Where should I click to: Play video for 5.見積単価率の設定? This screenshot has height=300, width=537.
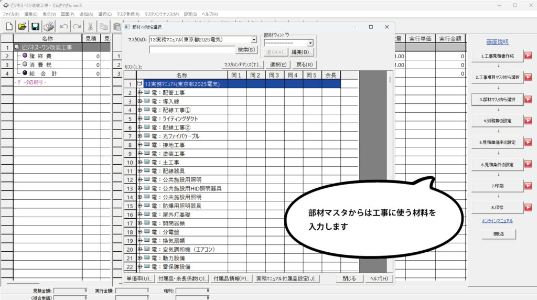tap(528, 142)
